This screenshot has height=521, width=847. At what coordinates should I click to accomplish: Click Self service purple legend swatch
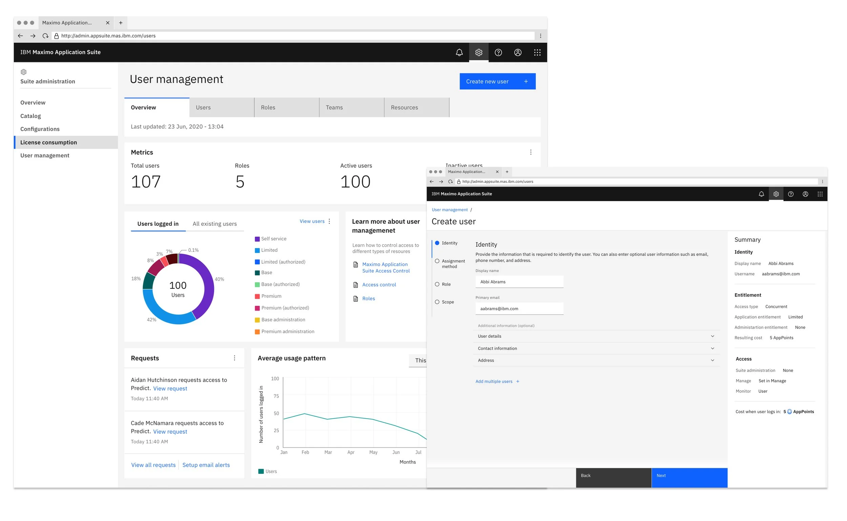(257, 239)
